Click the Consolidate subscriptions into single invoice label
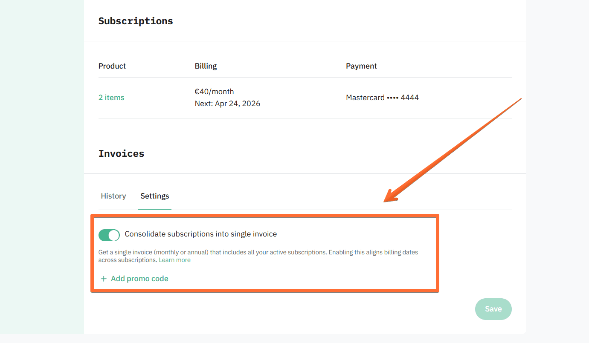This screenshot has width=589, height=343. (200, 234)
